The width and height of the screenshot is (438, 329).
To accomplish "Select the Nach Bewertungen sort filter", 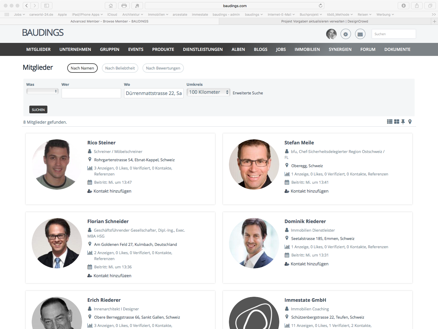I will 163,68.
